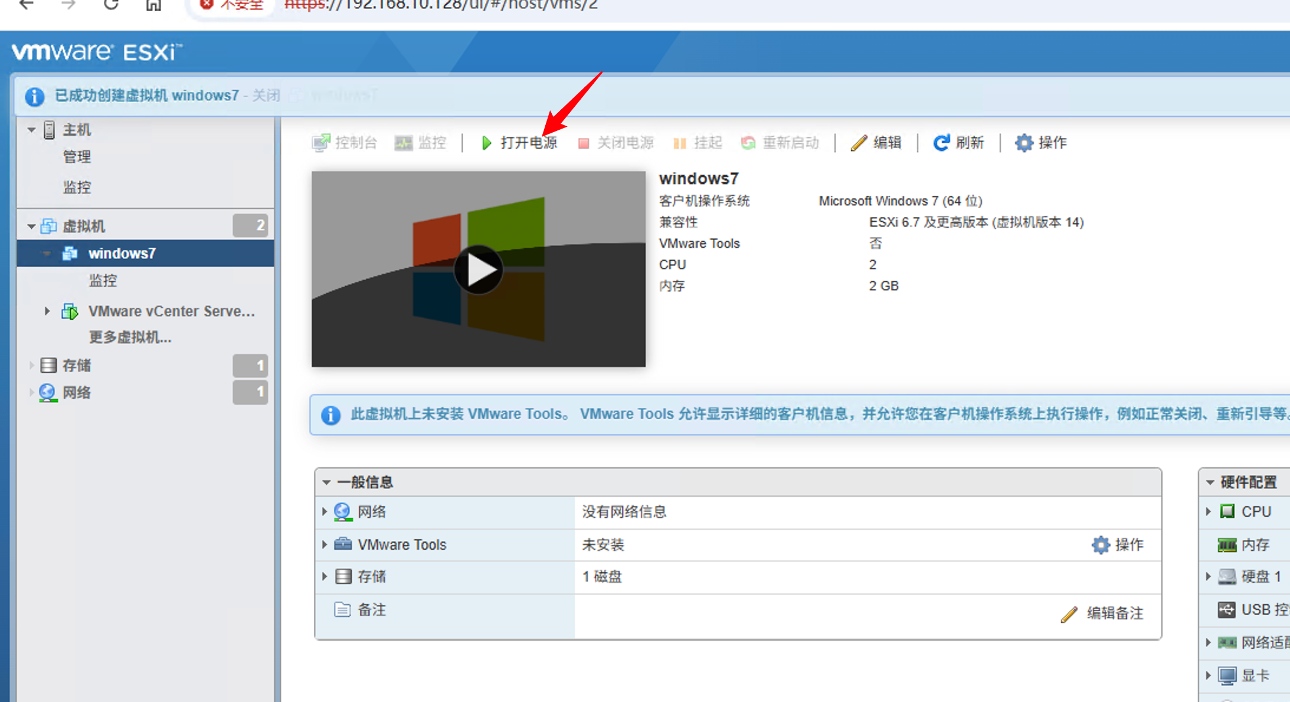Screen dimensions: 1290x702
Task: Click the VMware ESXi logo
Action: coord(97,52)
